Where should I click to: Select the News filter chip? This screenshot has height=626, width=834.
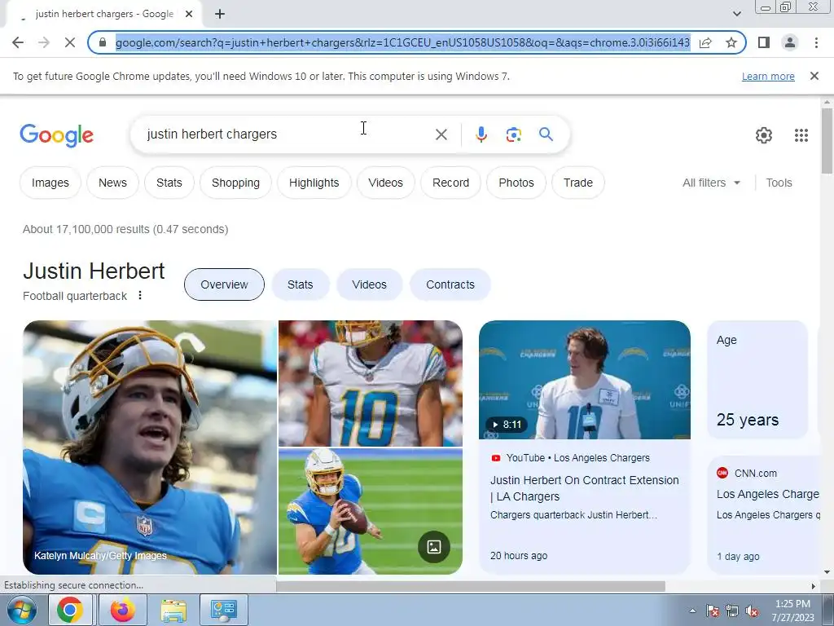pos(112,183)
